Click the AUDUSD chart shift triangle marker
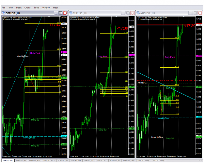 [183, 17]
